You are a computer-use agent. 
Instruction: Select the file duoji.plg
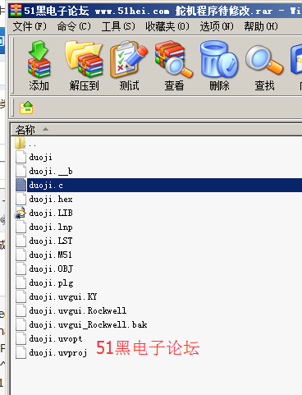tap(51, 283)
